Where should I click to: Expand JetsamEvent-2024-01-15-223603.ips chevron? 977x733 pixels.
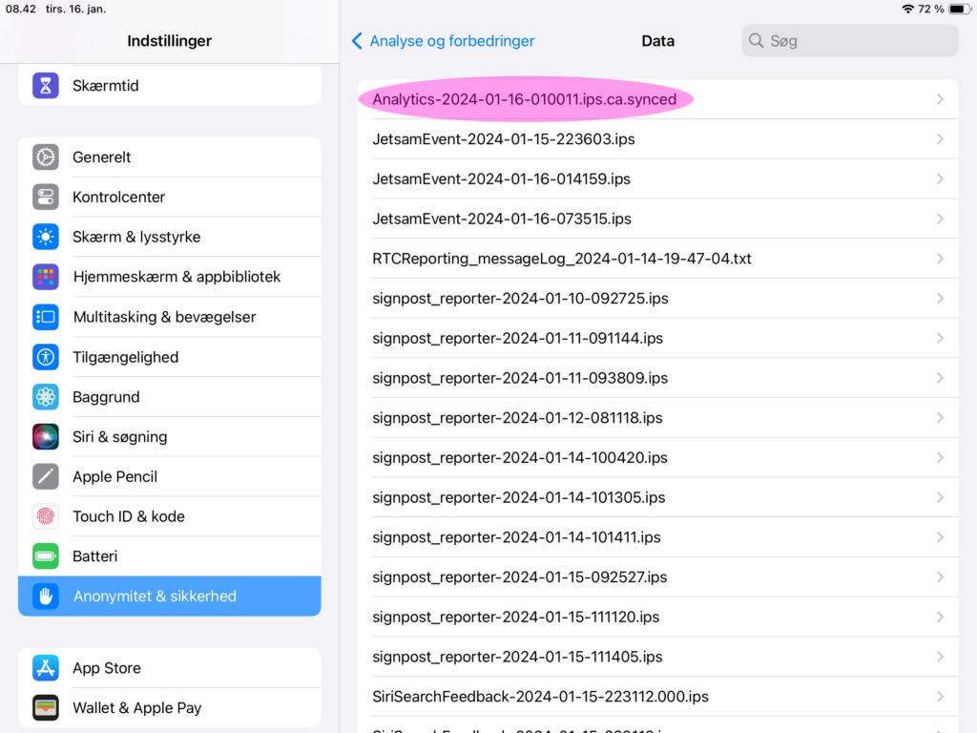pyautogui.click(x=940, y=139)
